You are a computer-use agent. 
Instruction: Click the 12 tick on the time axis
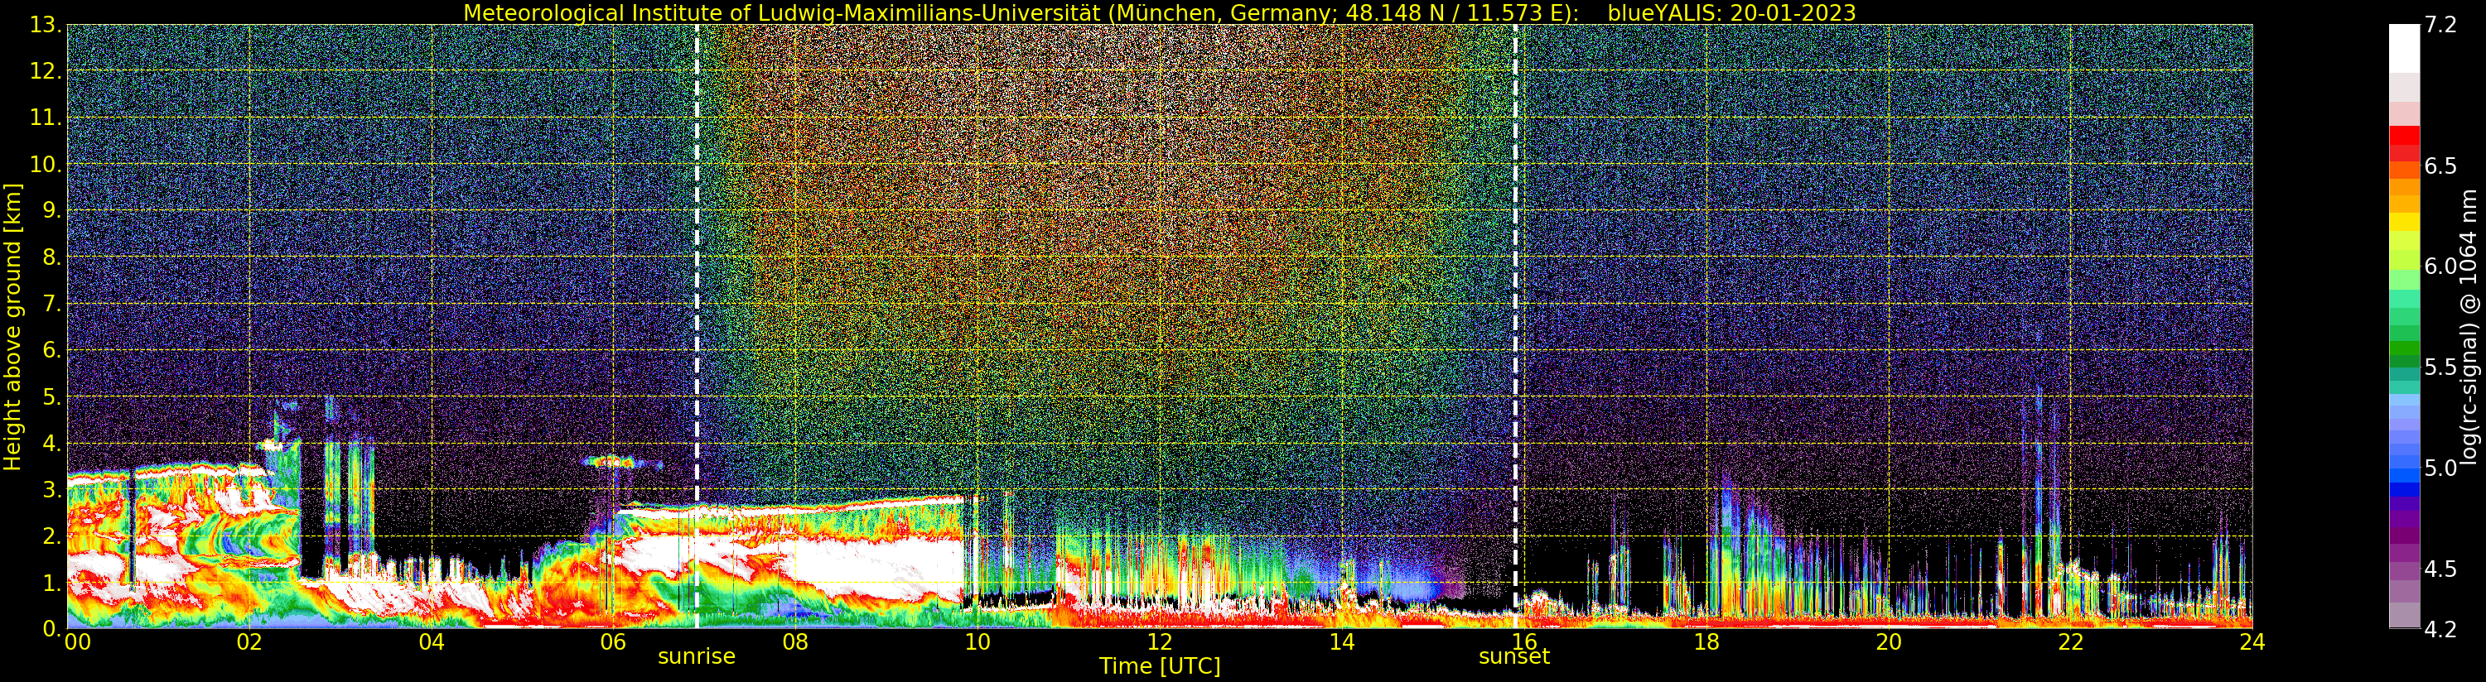pyautogui.click(x=1159, y=642)
